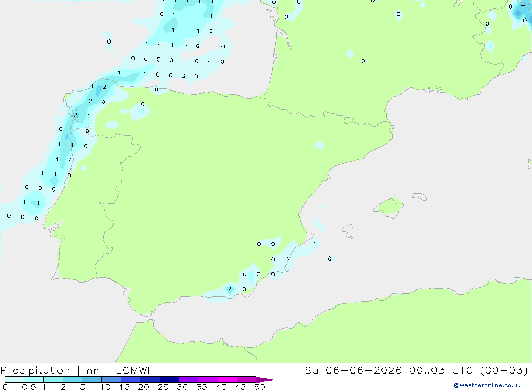Click the above-50 mm arrow tip of legend

[266, 380]
